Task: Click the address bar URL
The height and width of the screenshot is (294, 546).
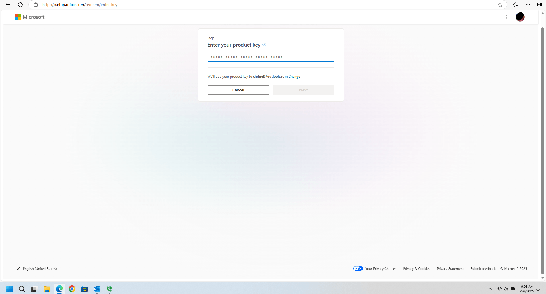Action: click(80, 5)
